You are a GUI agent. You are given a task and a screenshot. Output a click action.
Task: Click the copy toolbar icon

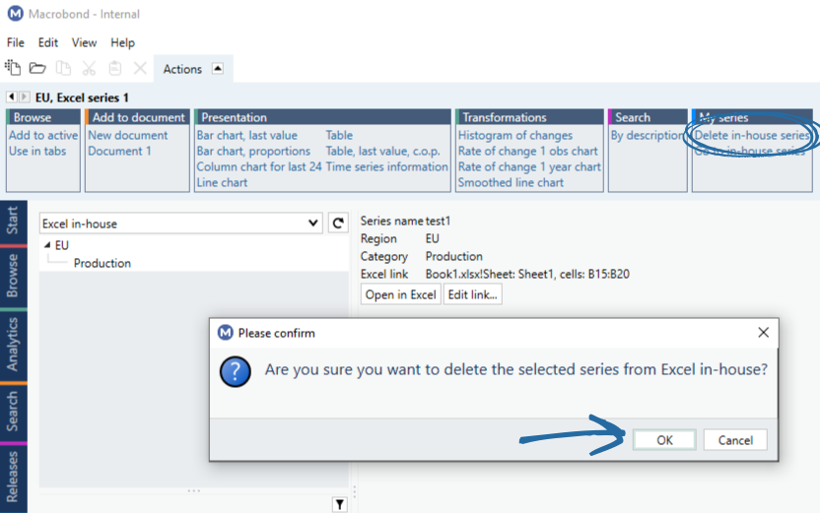(63, 68)
